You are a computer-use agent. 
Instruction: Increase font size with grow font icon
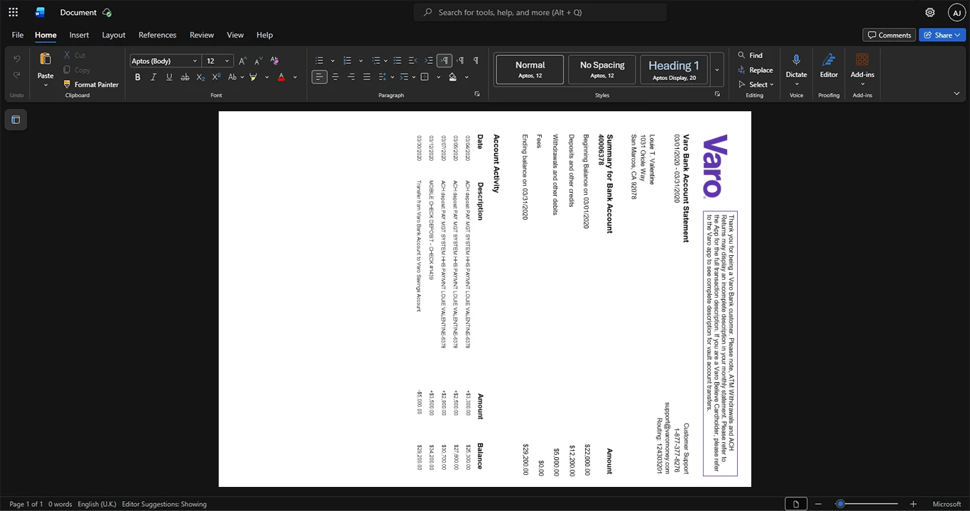(x=243, y=61)
